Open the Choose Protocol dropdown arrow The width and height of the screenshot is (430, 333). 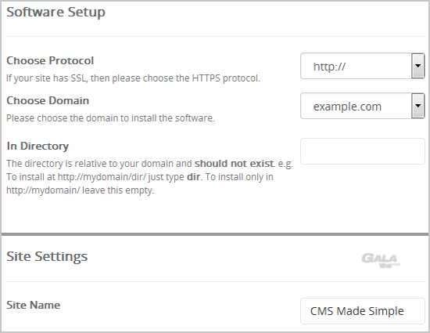417,66
